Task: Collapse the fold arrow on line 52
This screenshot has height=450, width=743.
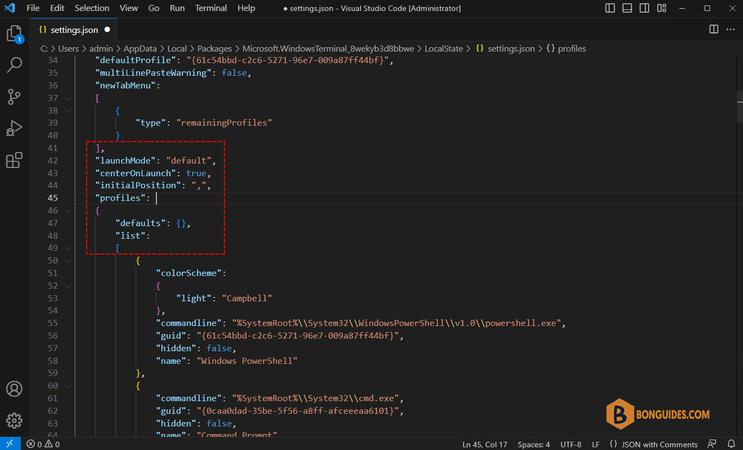Action: pyautogui.click(x=67, y=286)
